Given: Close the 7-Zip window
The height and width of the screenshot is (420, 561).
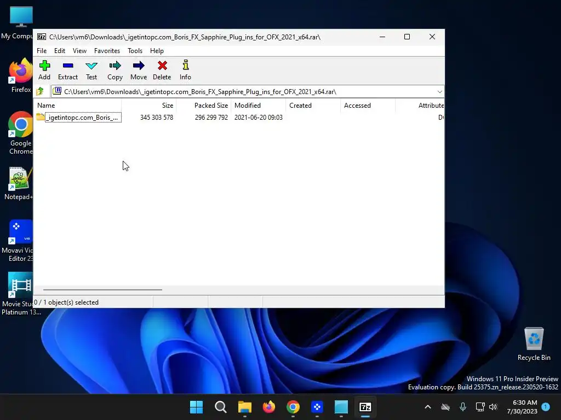Looking at the screenshot, I should 432,37.
